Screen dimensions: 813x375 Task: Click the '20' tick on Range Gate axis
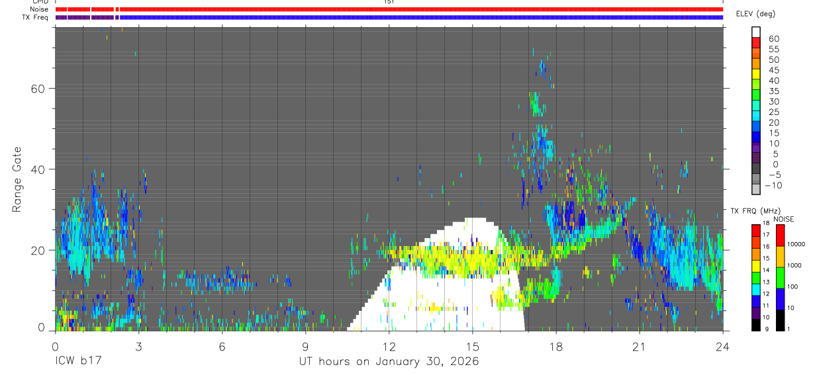(38, 250)
